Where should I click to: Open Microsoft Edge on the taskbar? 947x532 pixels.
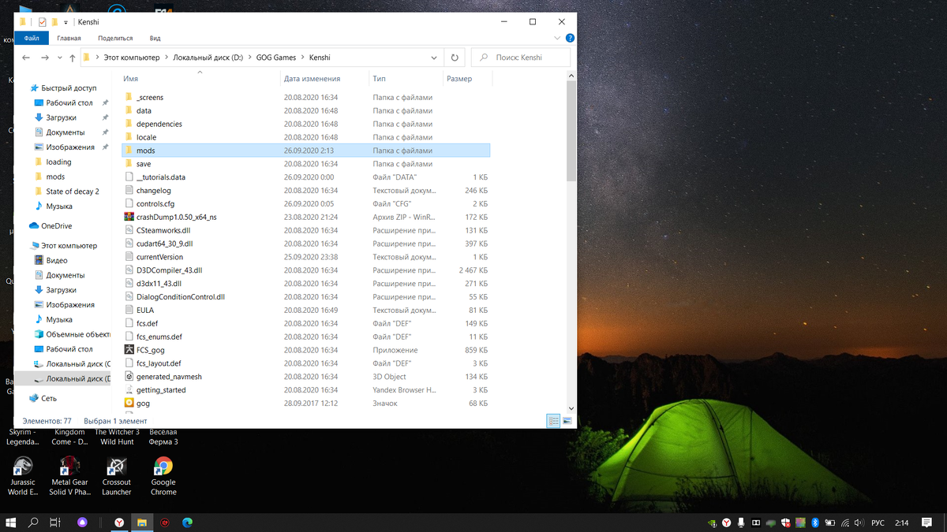188,523
